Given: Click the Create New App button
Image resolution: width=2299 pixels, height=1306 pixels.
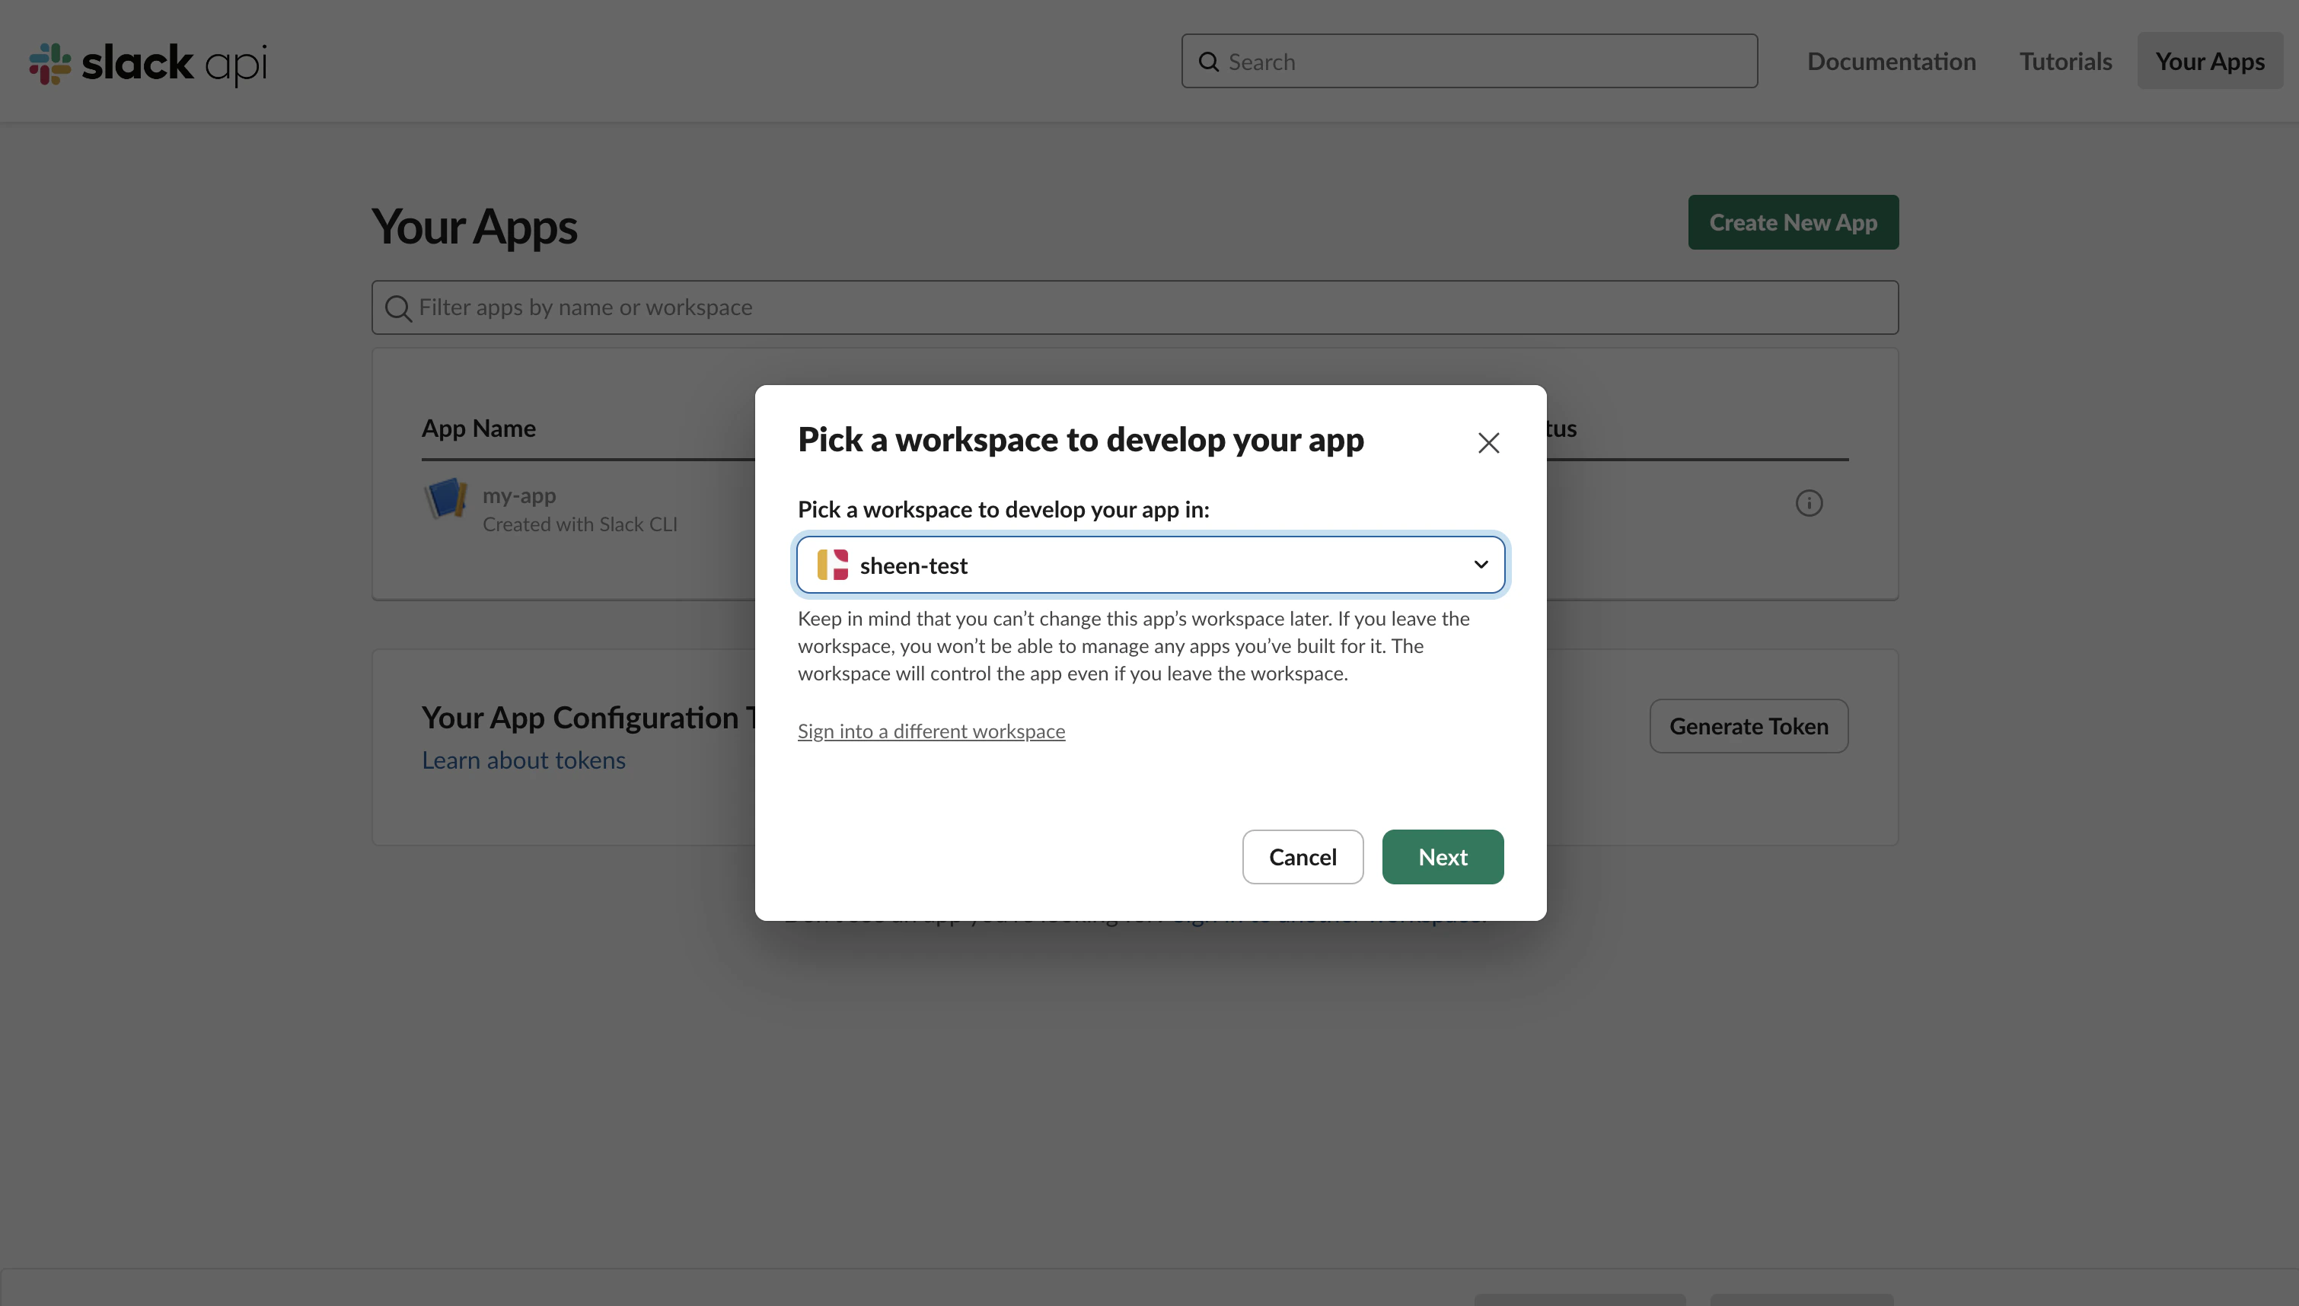Looking at the screenshot, I should pos(1792,222).
